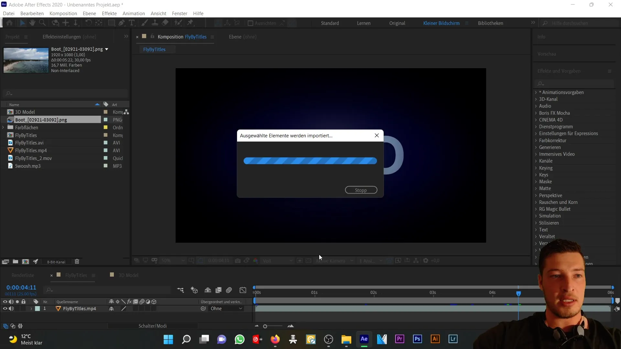Hide shy layers with timeline icon
621x349 pixels.
click(x=208, y=290)
